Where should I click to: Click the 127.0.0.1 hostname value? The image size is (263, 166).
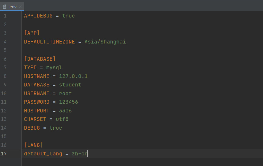click(73, 76)
